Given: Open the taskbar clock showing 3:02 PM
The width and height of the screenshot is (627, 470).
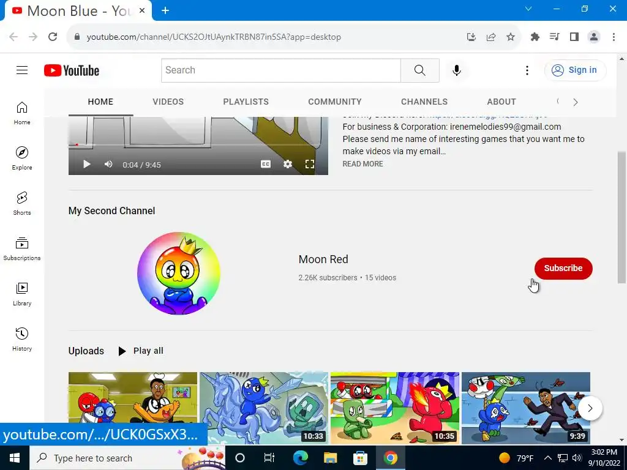Looking at the screenshot, I should tap(604, 458).
